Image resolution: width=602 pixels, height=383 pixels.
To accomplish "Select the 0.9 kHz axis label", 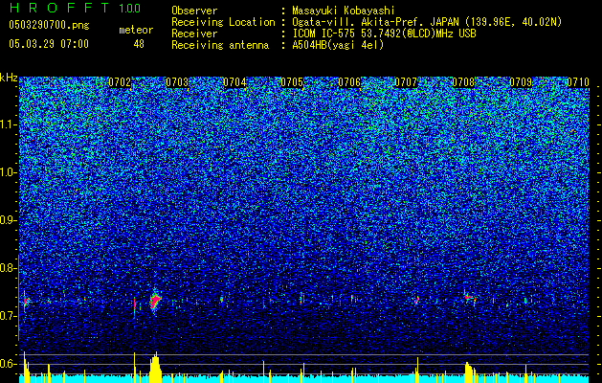I will [x=8, y=220].
